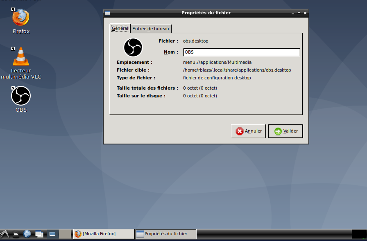Click the show desktop windows icon

click(39, 234)
